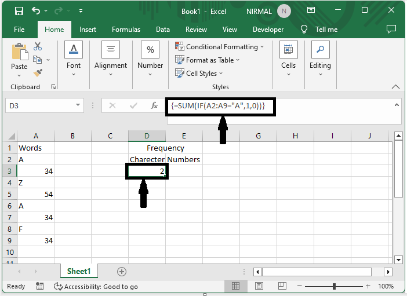Open the Customize Quick Access Toolbar menu

(81, 11)
